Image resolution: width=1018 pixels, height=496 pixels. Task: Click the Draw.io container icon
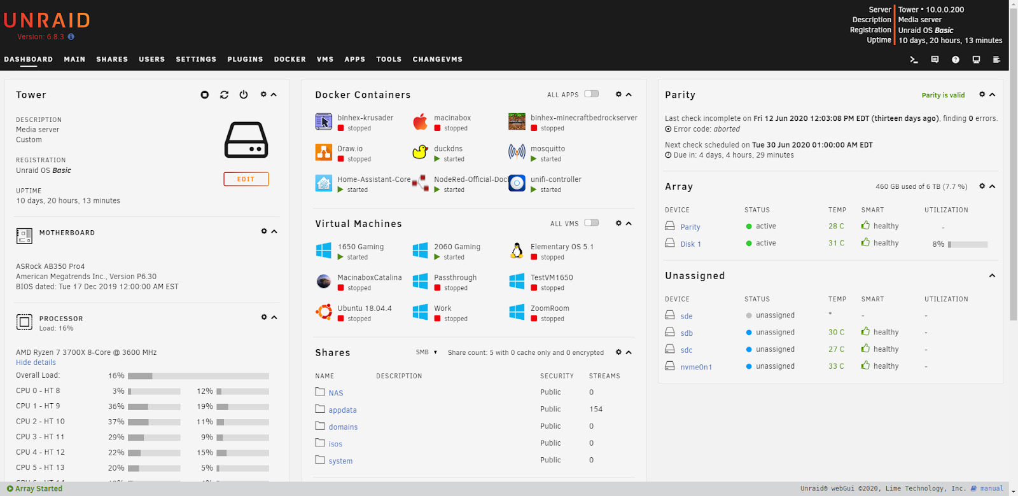point(324,152)
